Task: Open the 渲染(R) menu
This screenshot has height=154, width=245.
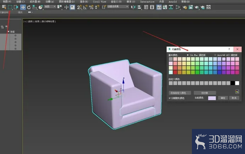Action: point(84,1)
